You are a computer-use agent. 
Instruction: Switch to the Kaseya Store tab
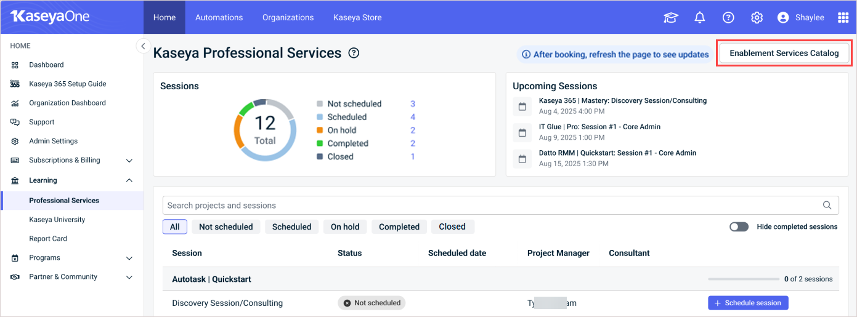[357, 17]
